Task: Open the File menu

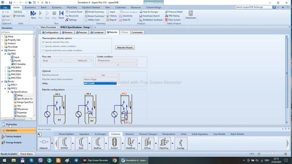Action: click(x=5, y=7)
